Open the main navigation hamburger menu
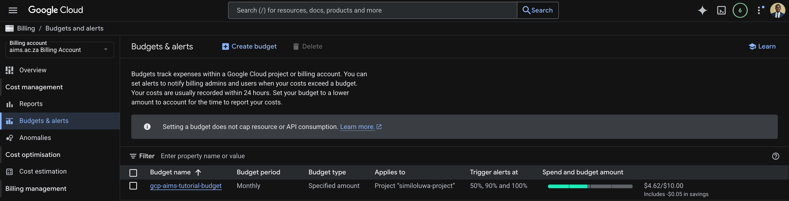The image size is (789, 201). click(x=13, y=10)
